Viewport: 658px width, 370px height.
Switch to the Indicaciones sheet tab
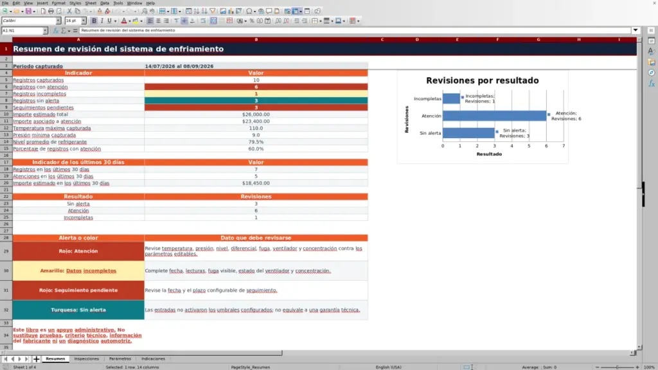tap(153, 358)
